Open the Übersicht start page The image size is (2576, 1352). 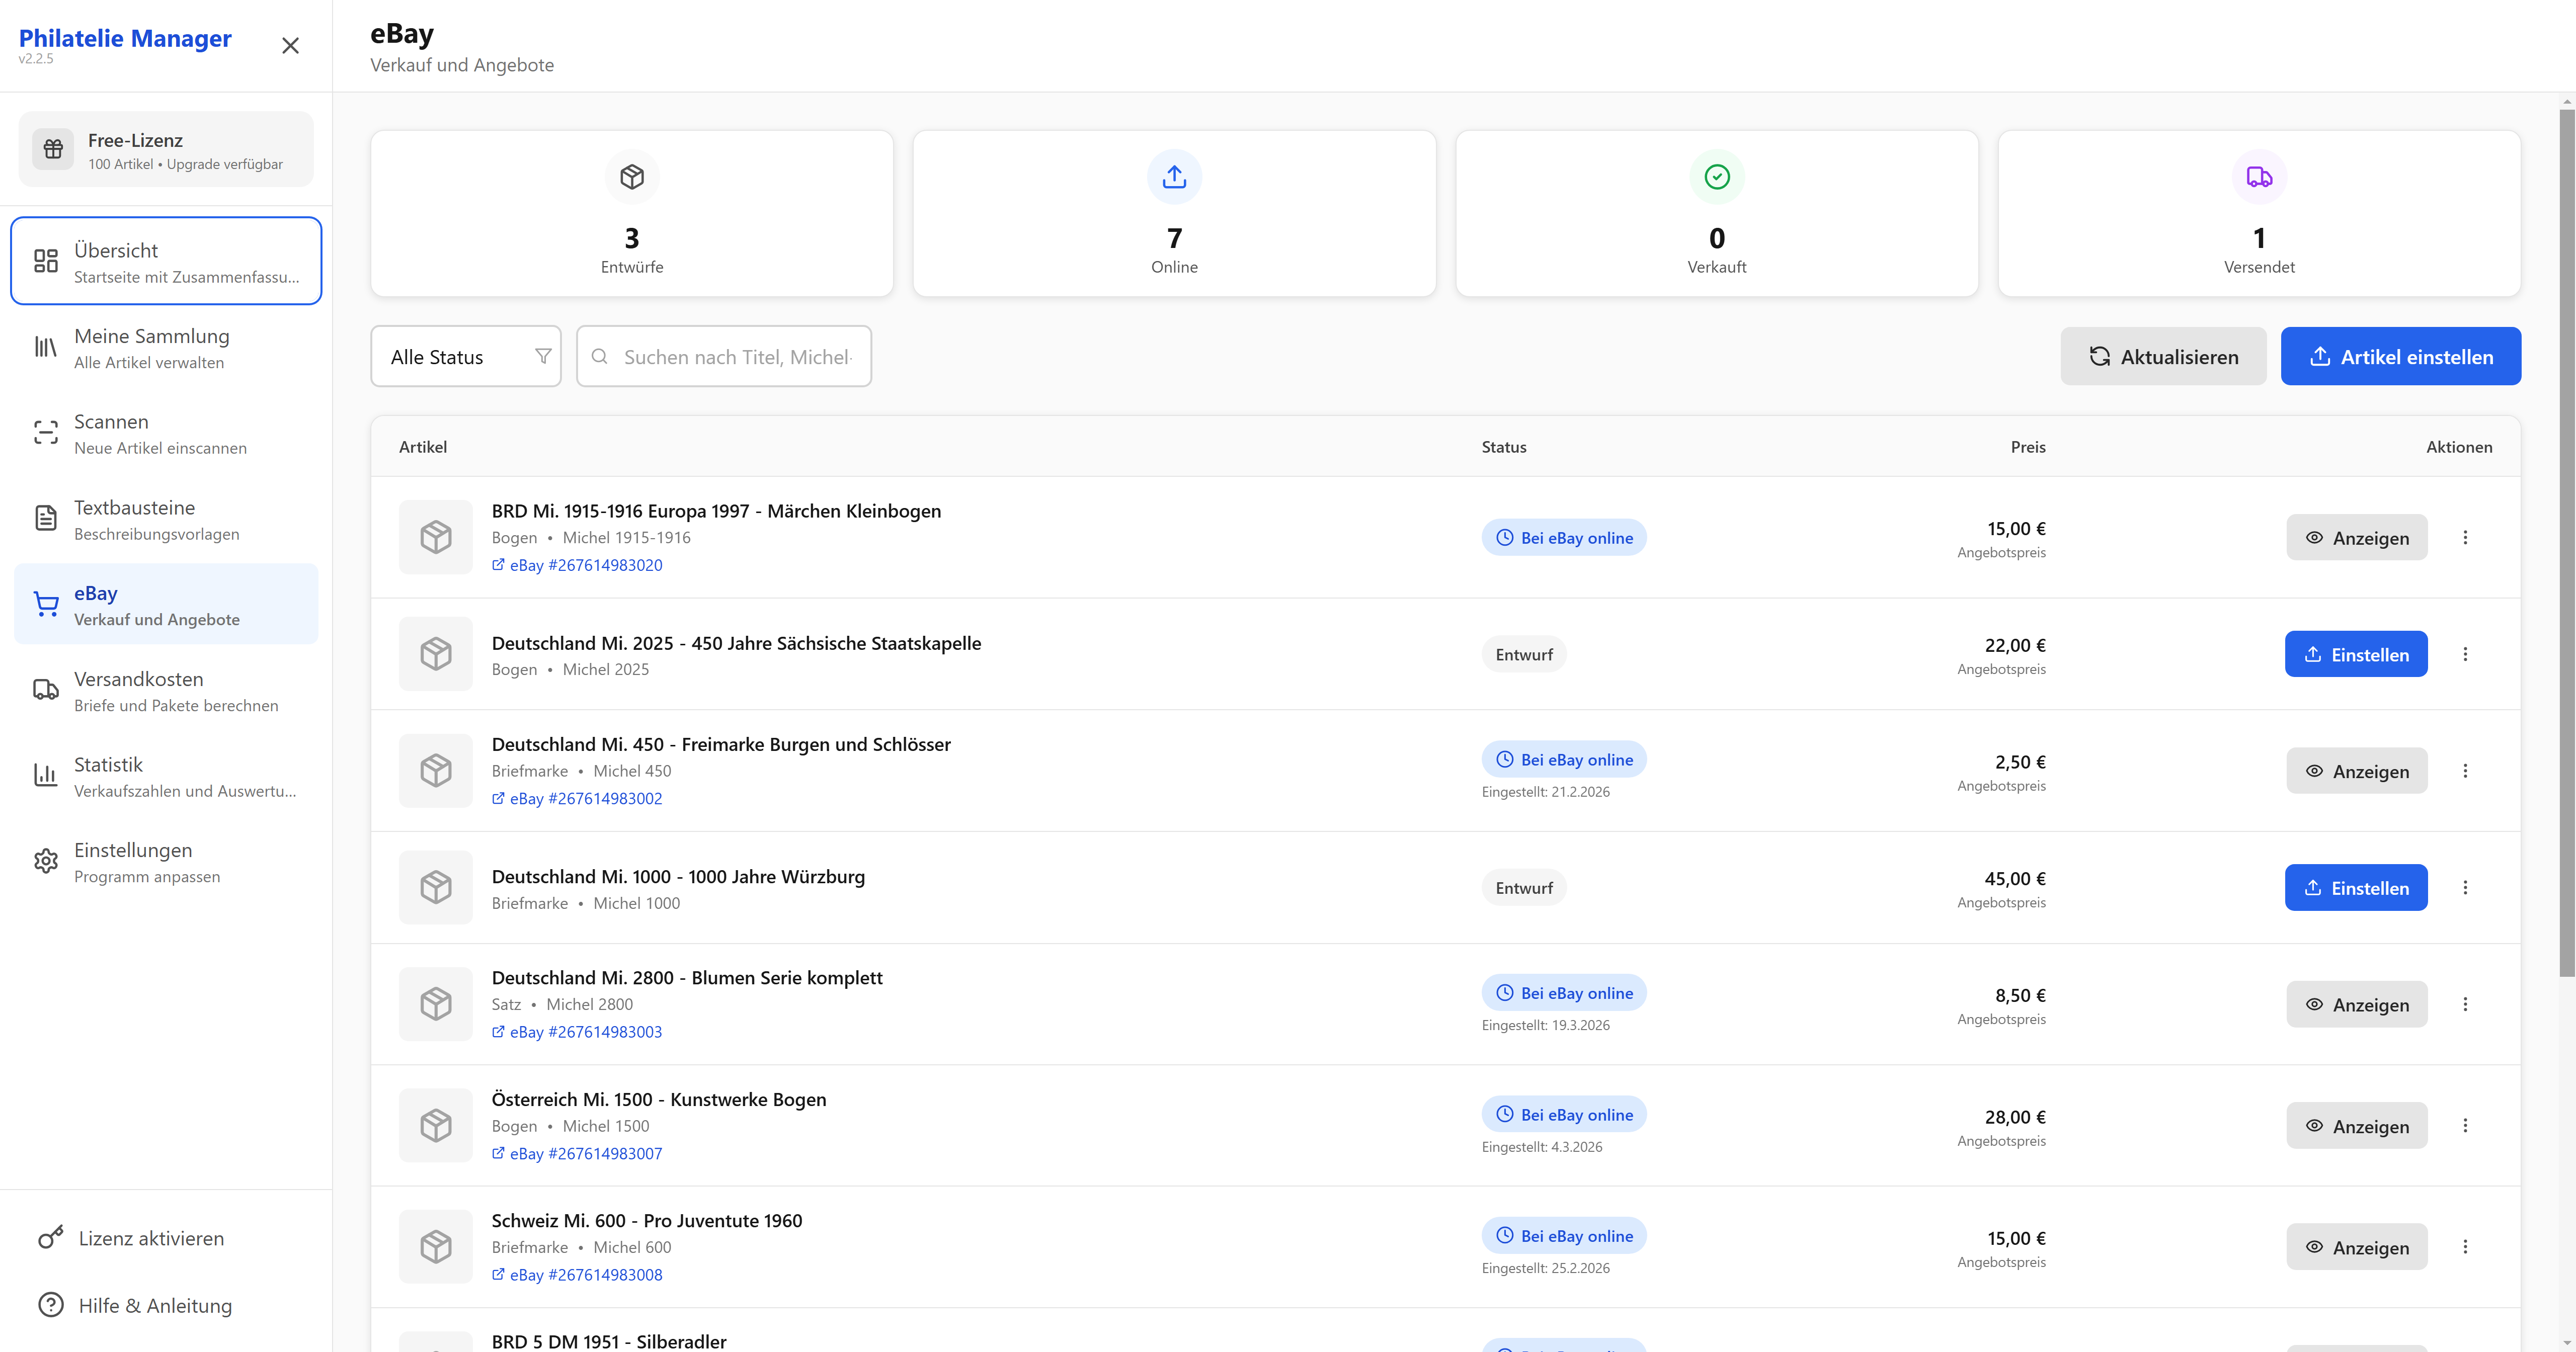point(166,261)
